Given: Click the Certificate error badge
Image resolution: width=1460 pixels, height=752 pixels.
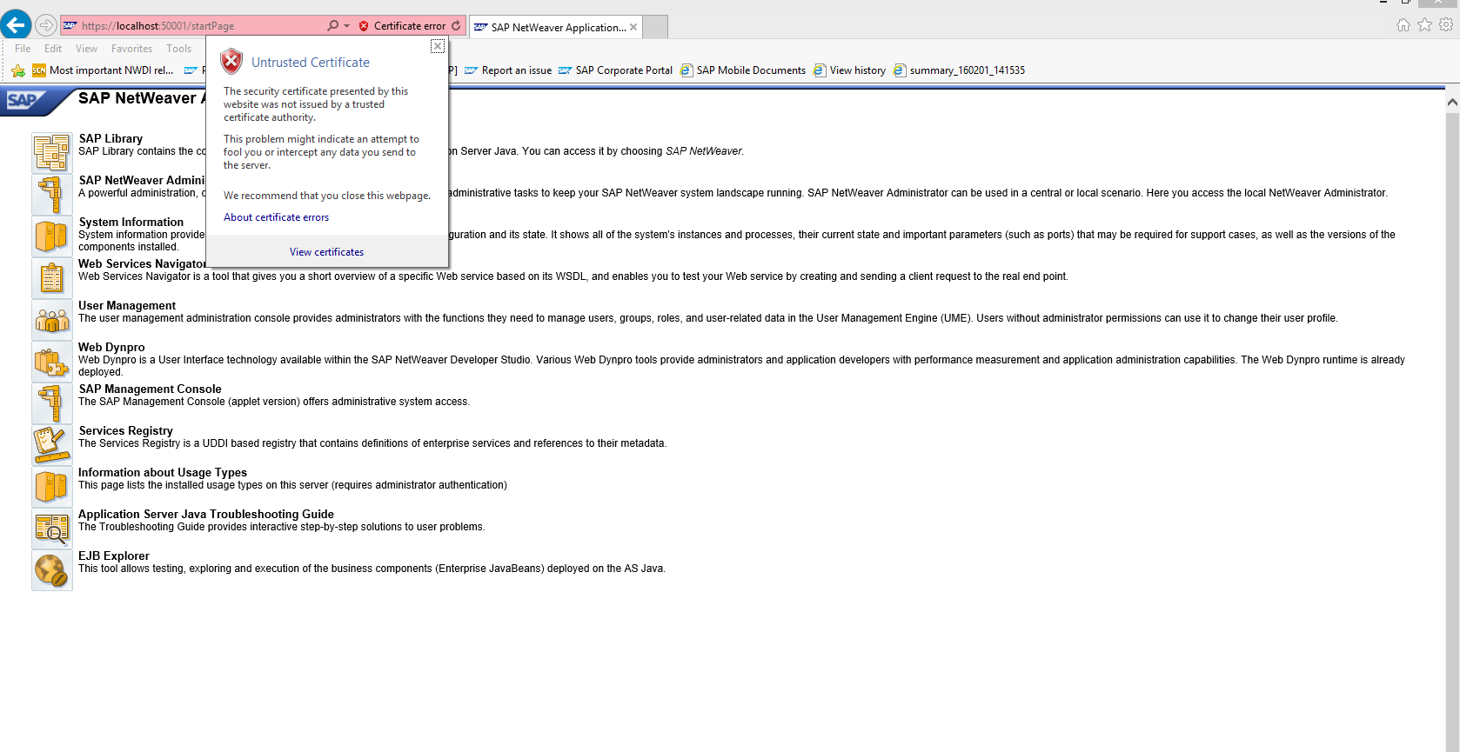Looking at the screenshot, I should (x=402, y=26).
